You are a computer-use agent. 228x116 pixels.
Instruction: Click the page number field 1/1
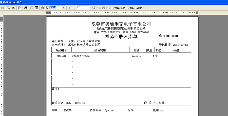(83, 8)
